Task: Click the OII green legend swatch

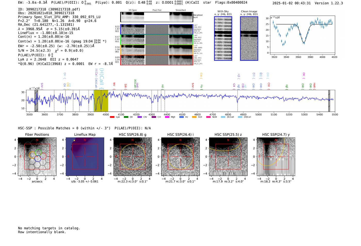Action: (126, 117)
